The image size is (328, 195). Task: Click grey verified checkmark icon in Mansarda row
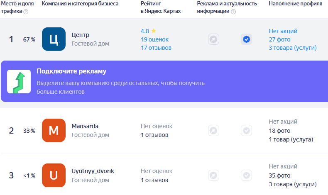point(247,131)
